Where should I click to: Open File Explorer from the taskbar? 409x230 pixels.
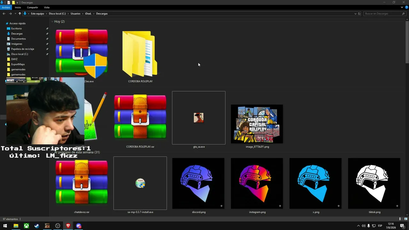pos(16,226)
